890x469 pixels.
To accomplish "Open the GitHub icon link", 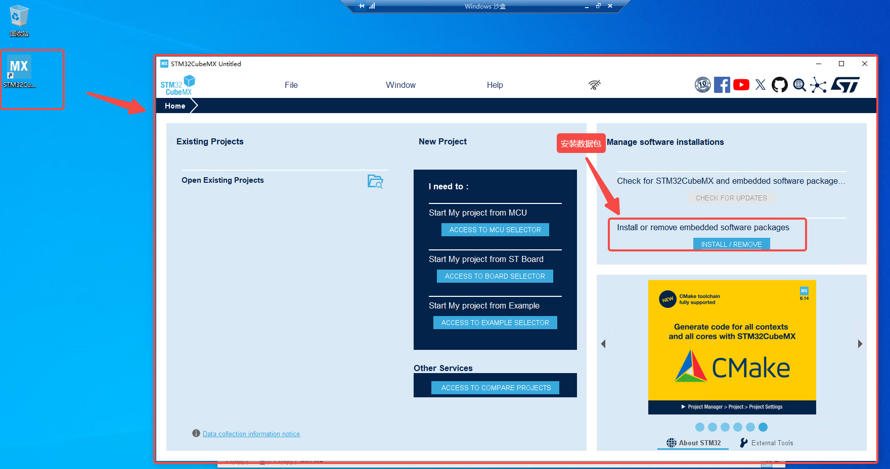I will (779, 85).
